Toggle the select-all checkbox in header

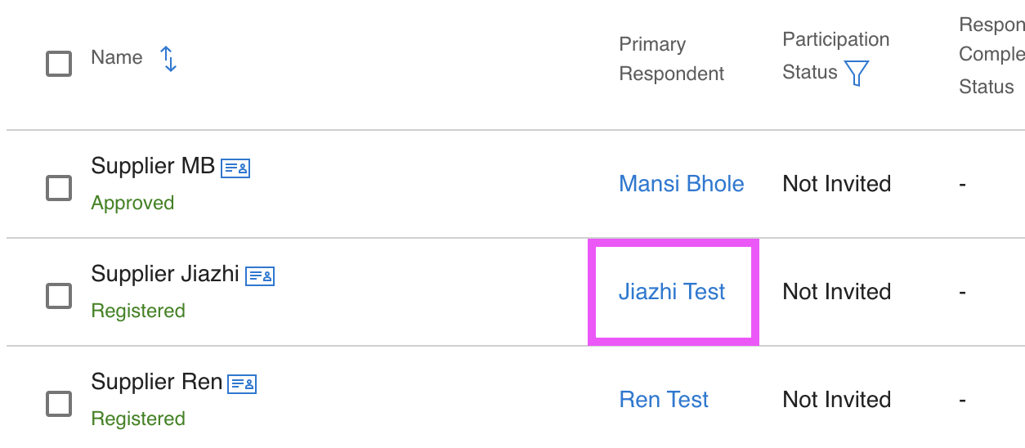coord(59,63)
